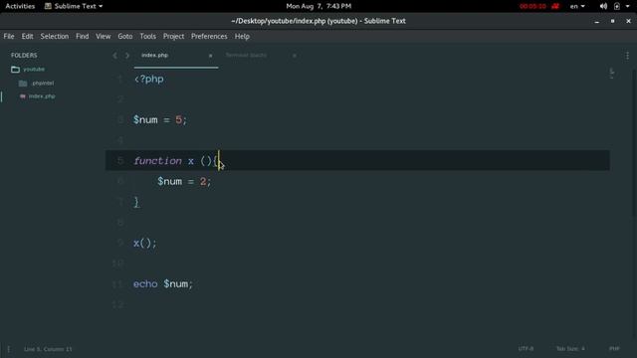Go to next tab with right arrow
Screen dimensions: 637x358
127,56
